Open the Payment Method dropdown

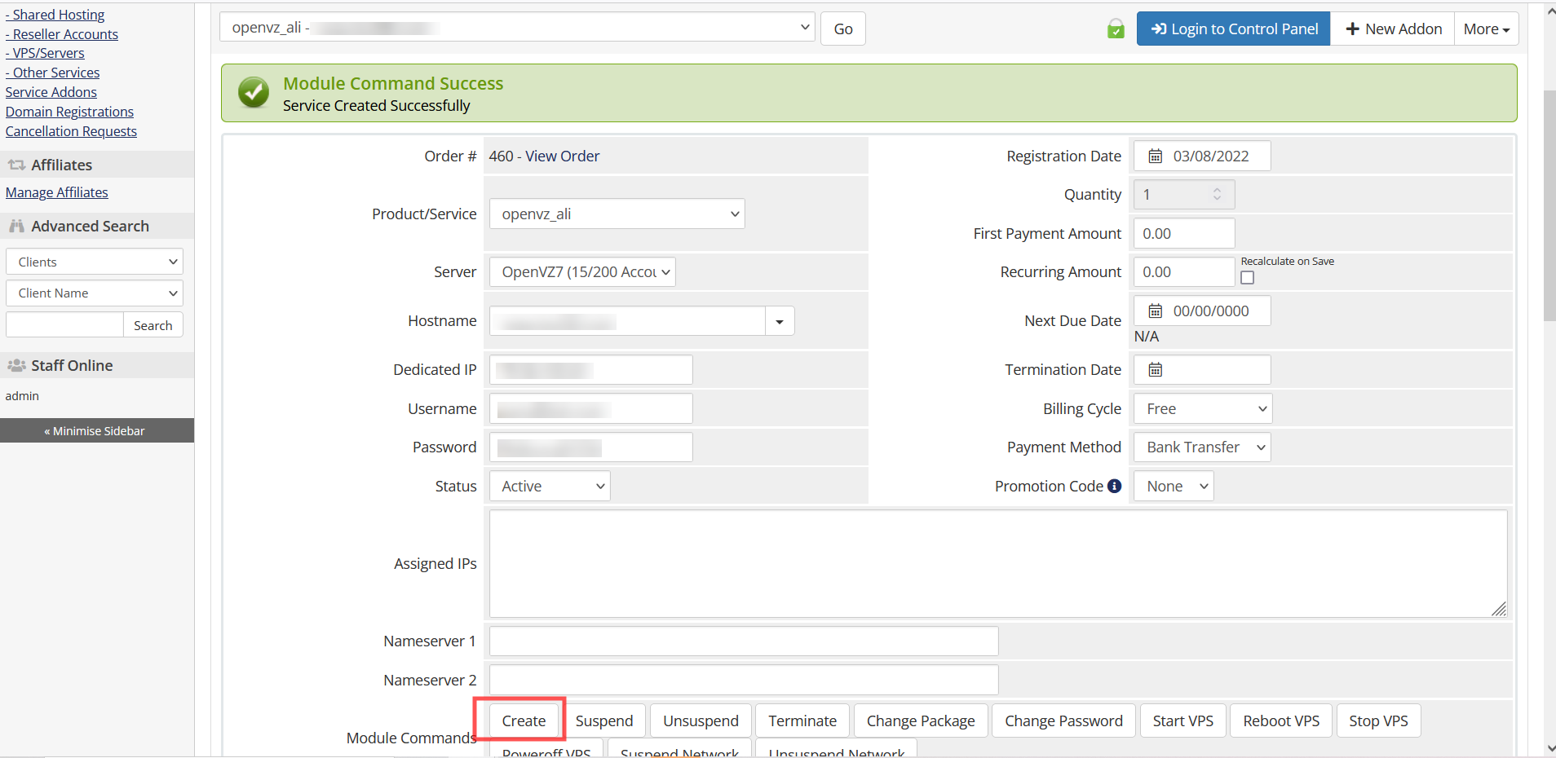[1202, 447]
